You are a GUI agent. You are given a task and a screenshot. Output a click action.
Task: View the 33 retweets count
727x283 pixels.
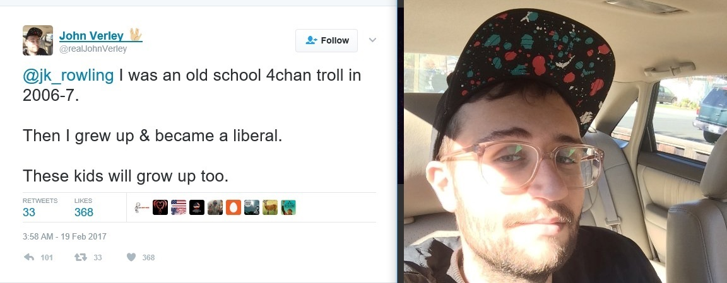29,212
